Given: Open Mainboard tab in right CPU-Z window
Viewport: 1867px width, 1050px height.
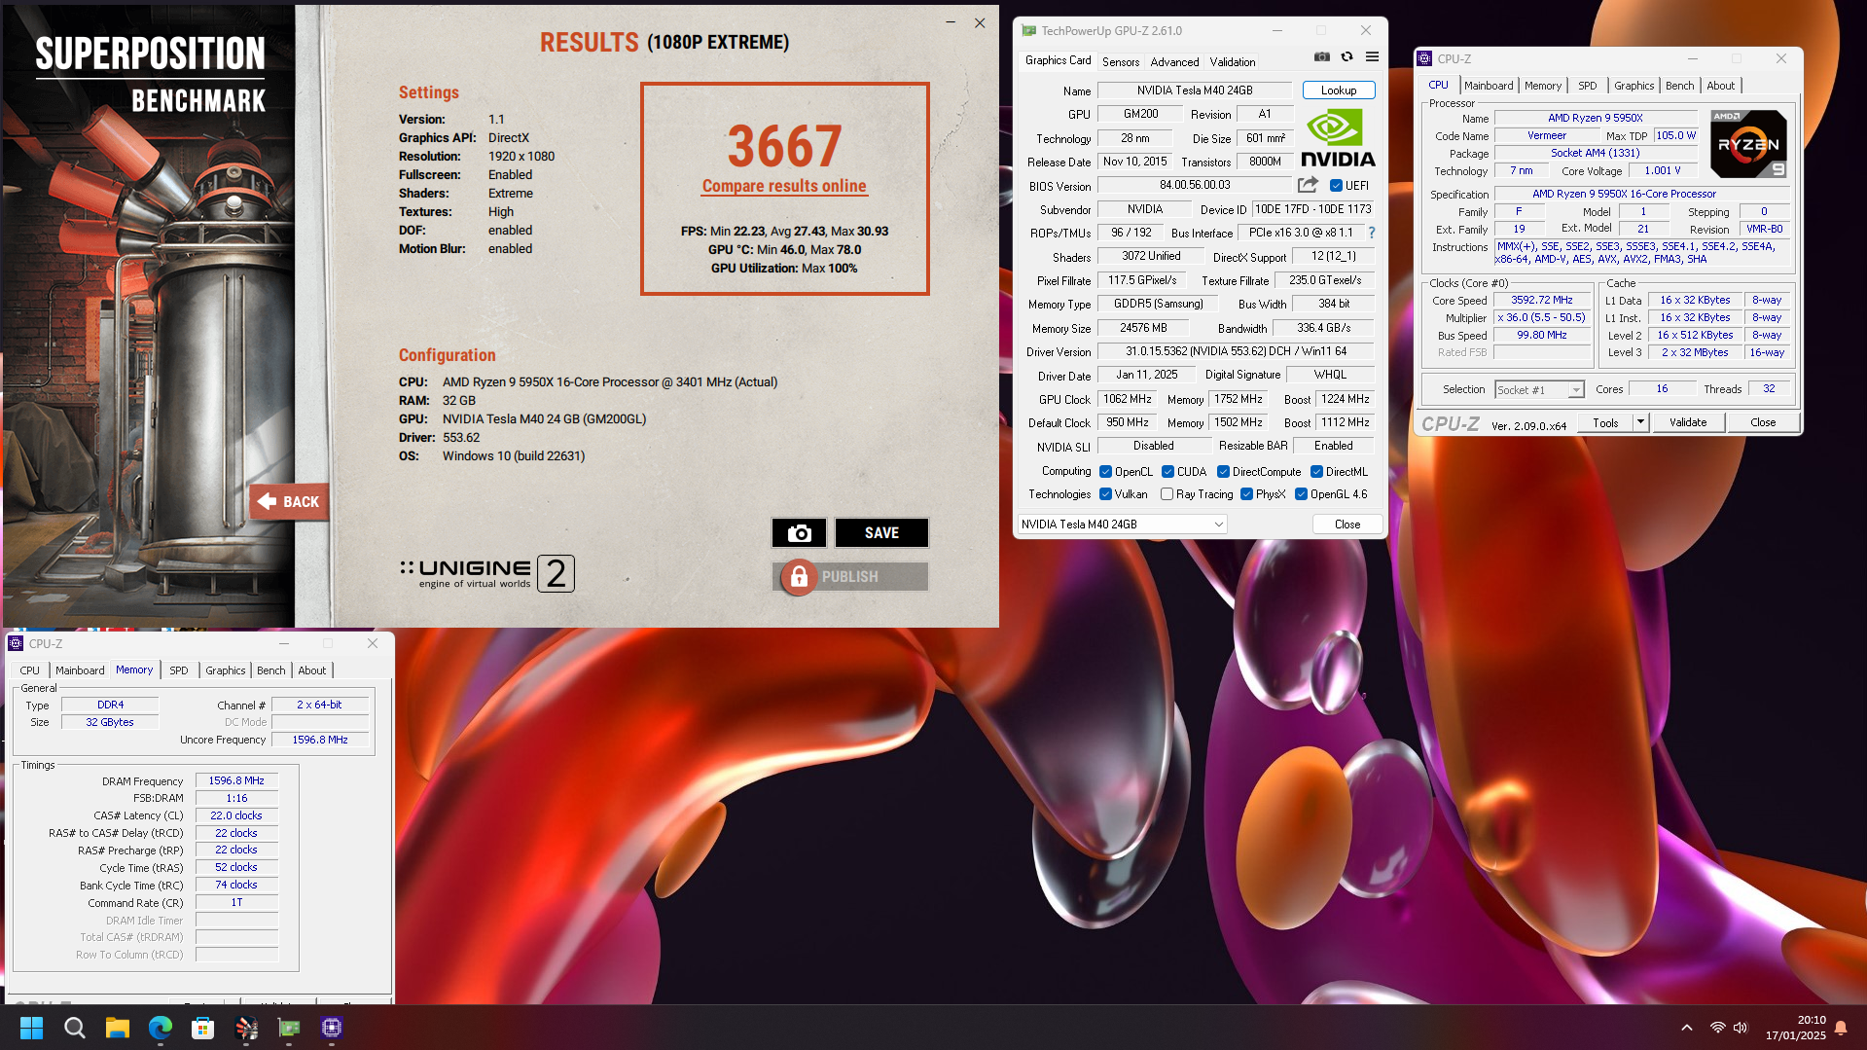Looking at the screenshot, I should [1488, 86].
